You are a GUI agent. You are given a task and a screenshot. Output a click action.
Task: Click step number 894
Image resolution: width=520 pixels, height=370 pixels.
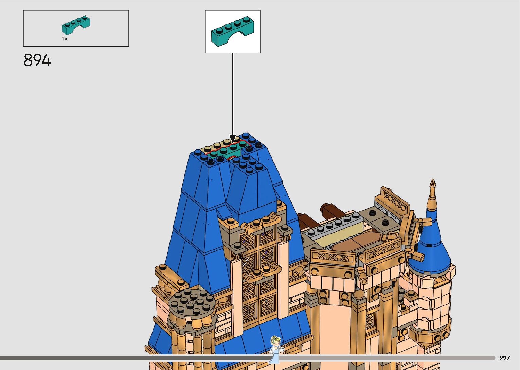tap(37, 60)
